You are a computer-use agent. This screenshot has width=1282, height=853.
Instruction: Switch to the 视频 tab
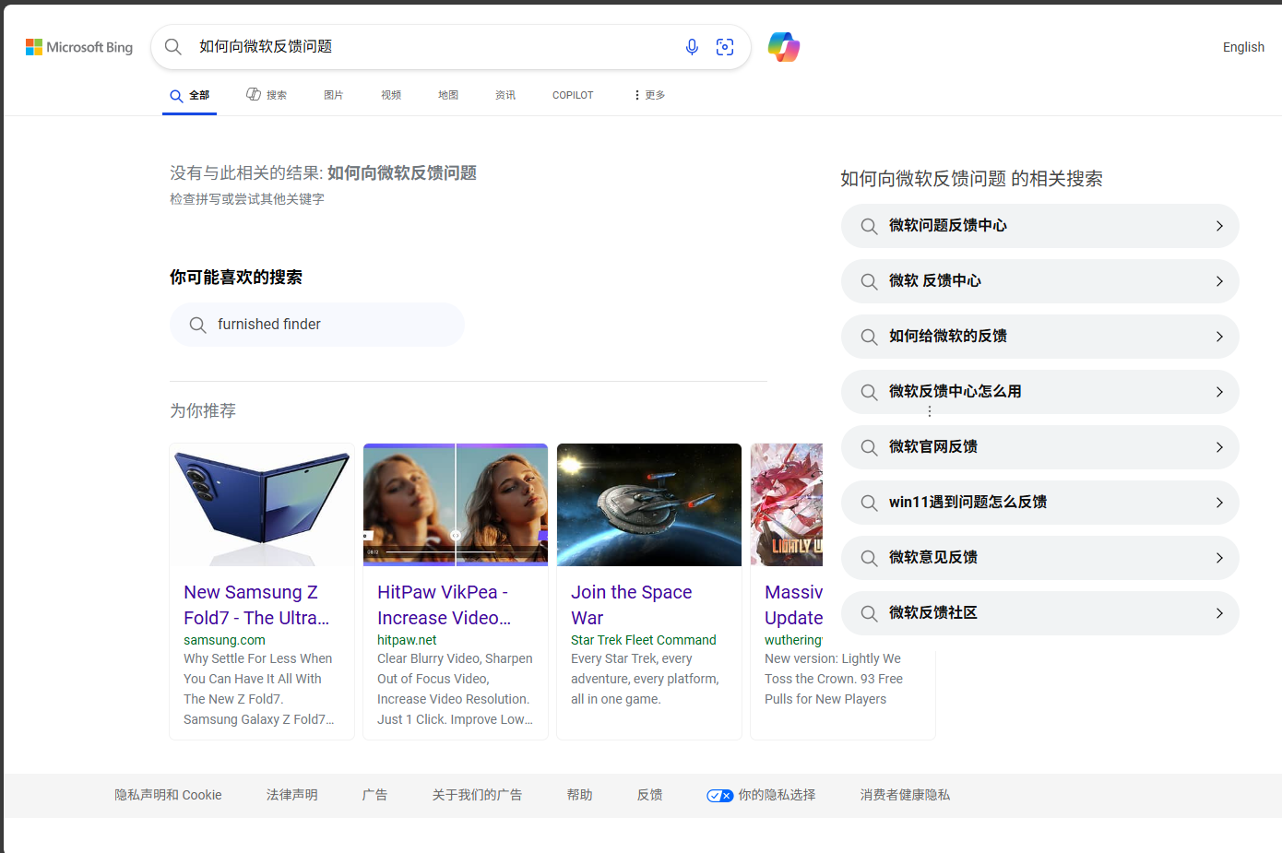click(x=390, y=94)
